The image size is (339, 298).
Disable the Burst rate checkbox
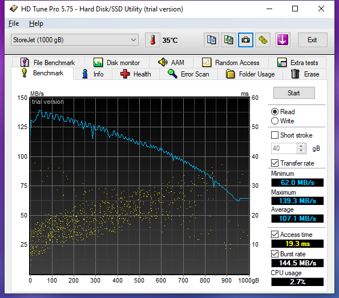tap(275, 253)
